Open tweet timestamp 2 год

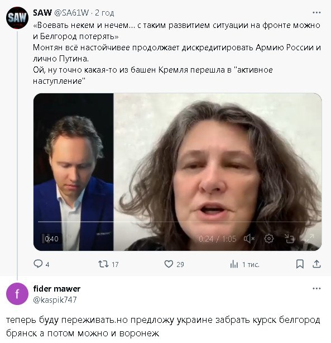(x=104, y=13)
